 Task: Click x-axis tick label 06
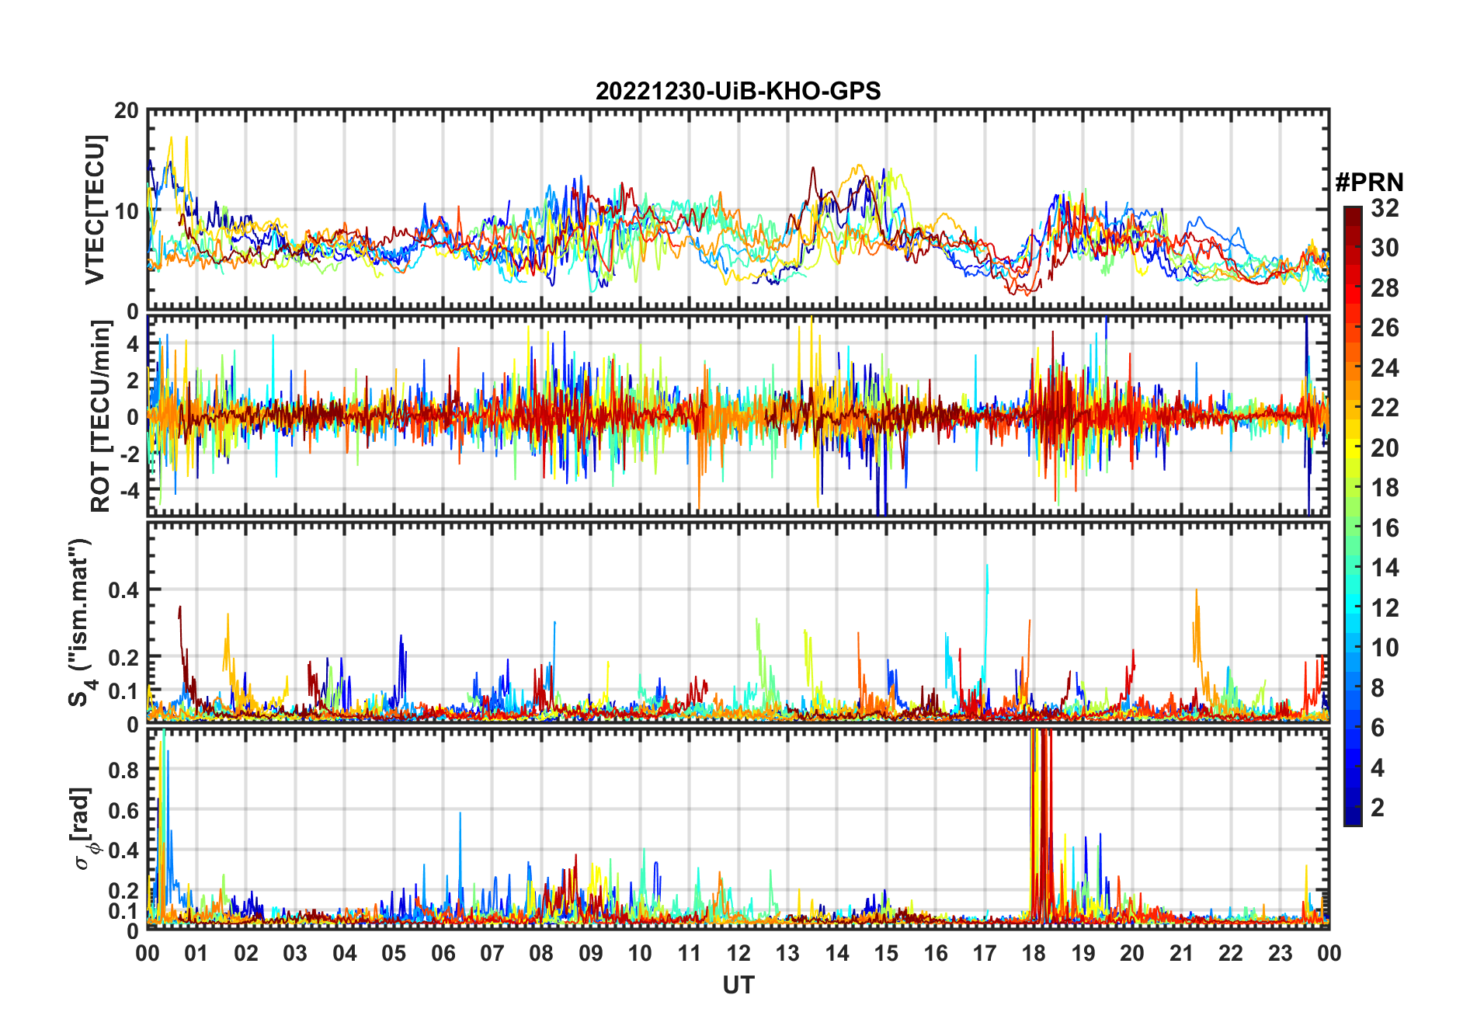(443, 953)
